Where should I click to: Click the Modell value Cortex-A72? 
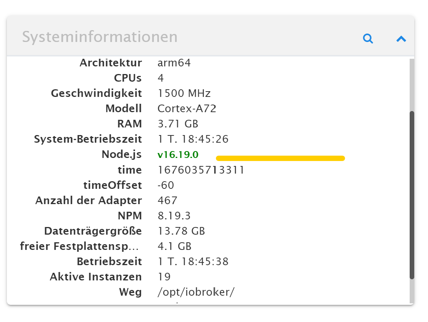click(187, 109)
